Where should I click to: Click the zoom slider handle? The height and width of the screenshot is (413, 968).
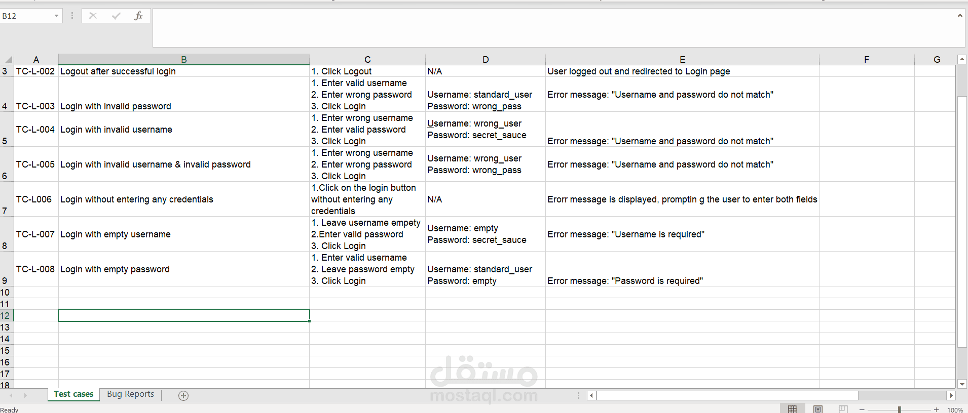coord(899,409)
